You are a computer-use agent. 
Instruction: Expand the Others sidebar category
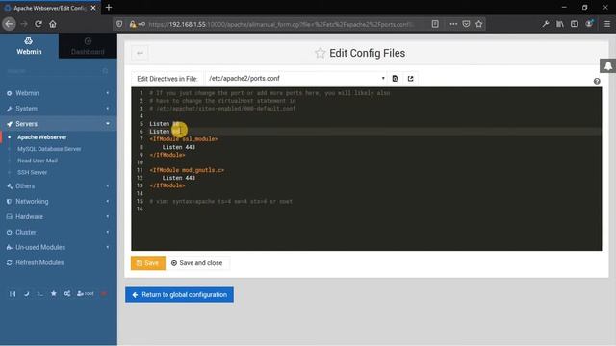click(x=58, y=185)
